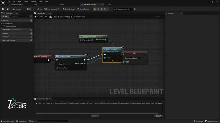Add a new variable via the VARIABLES plus icon
Image resolution: width=220 pixels, height=123 pixels.
(x=31, y=37)
